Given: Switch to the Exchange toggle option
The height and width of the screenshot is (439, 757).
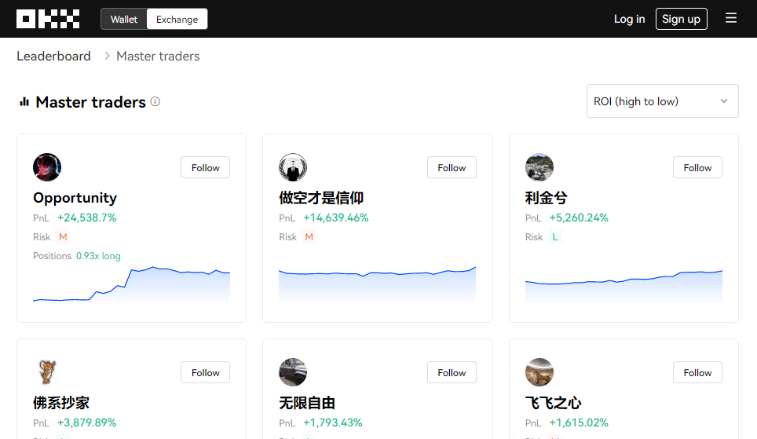Looking at the screenshot, I should click(177, 20).
